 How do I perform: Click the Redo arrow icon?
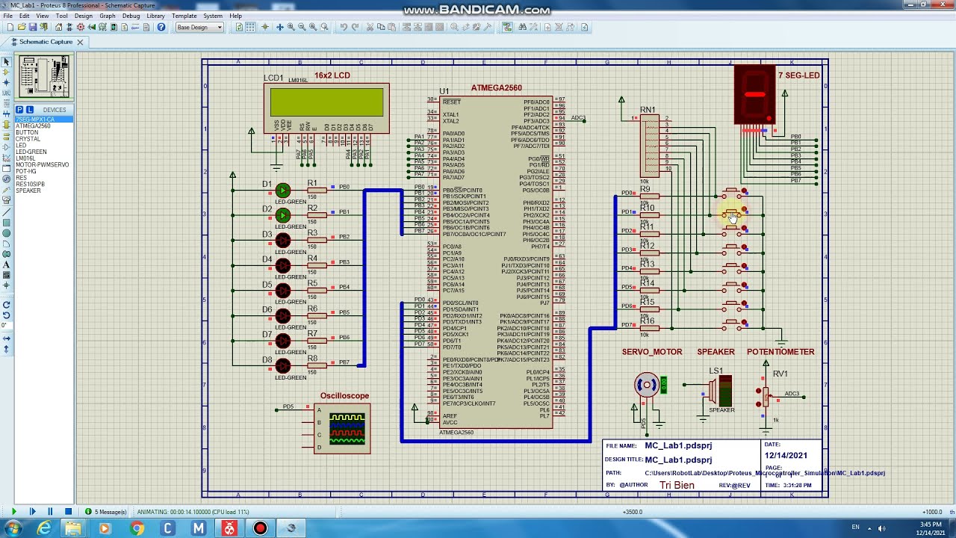(x=355, y=27)
